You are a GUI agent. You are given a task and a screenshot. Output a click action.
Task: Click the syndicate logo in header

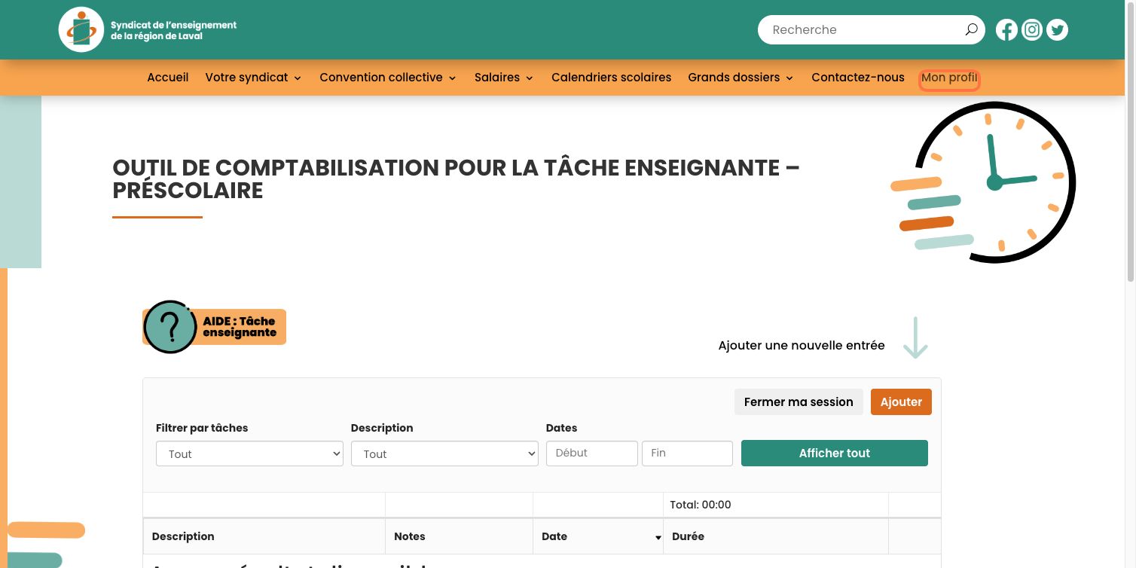click(x=81, y=30)
